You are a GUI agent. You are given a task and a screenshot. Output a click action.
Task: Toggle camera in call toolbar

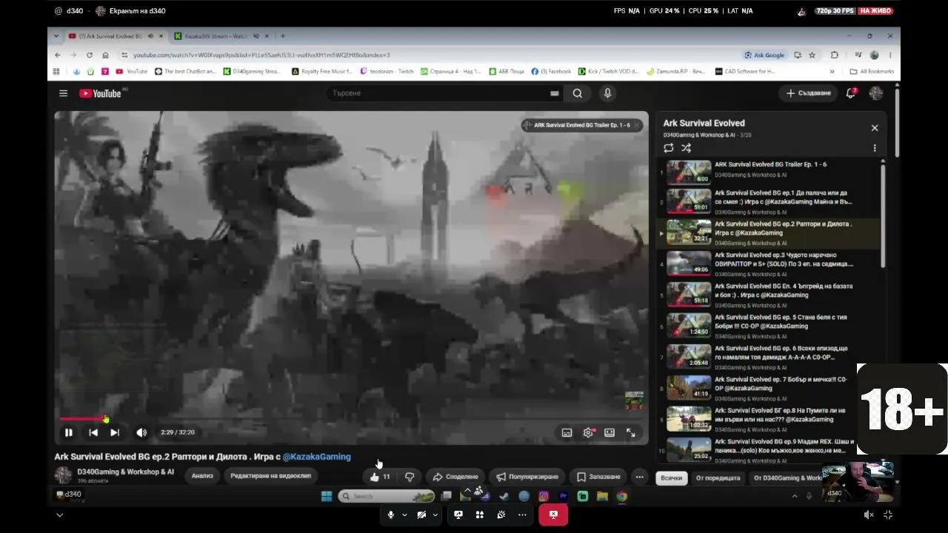click(421, 514)
